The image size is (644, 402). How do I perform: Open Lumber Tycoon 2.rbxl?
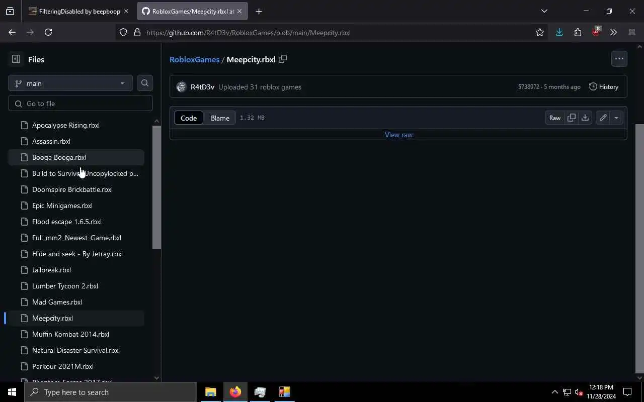76,286
